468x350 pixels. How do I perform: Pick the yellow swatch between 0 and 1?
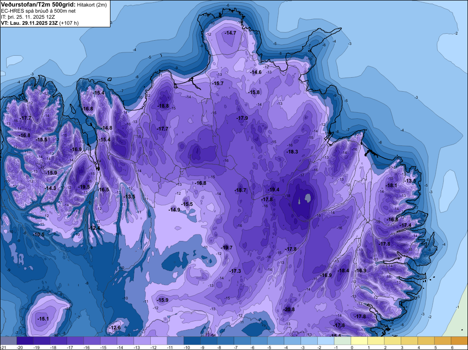[x=359, y=341]
